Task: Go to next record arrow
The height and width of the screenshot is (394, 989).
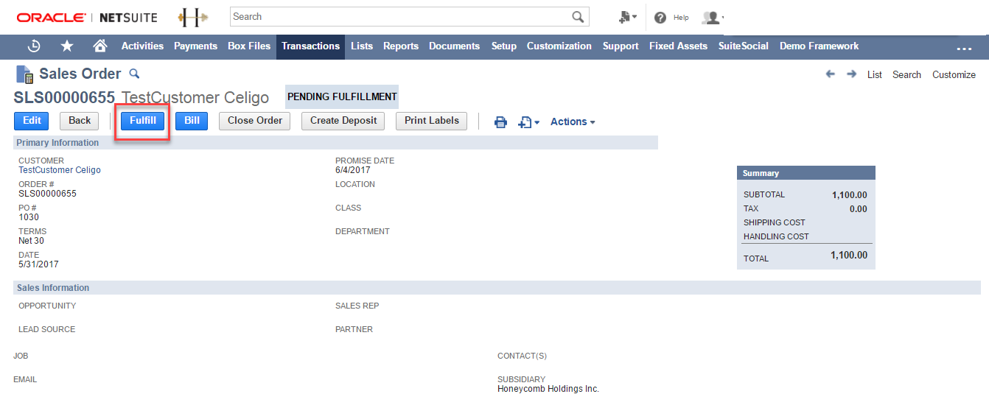Action: coord(852,74)
